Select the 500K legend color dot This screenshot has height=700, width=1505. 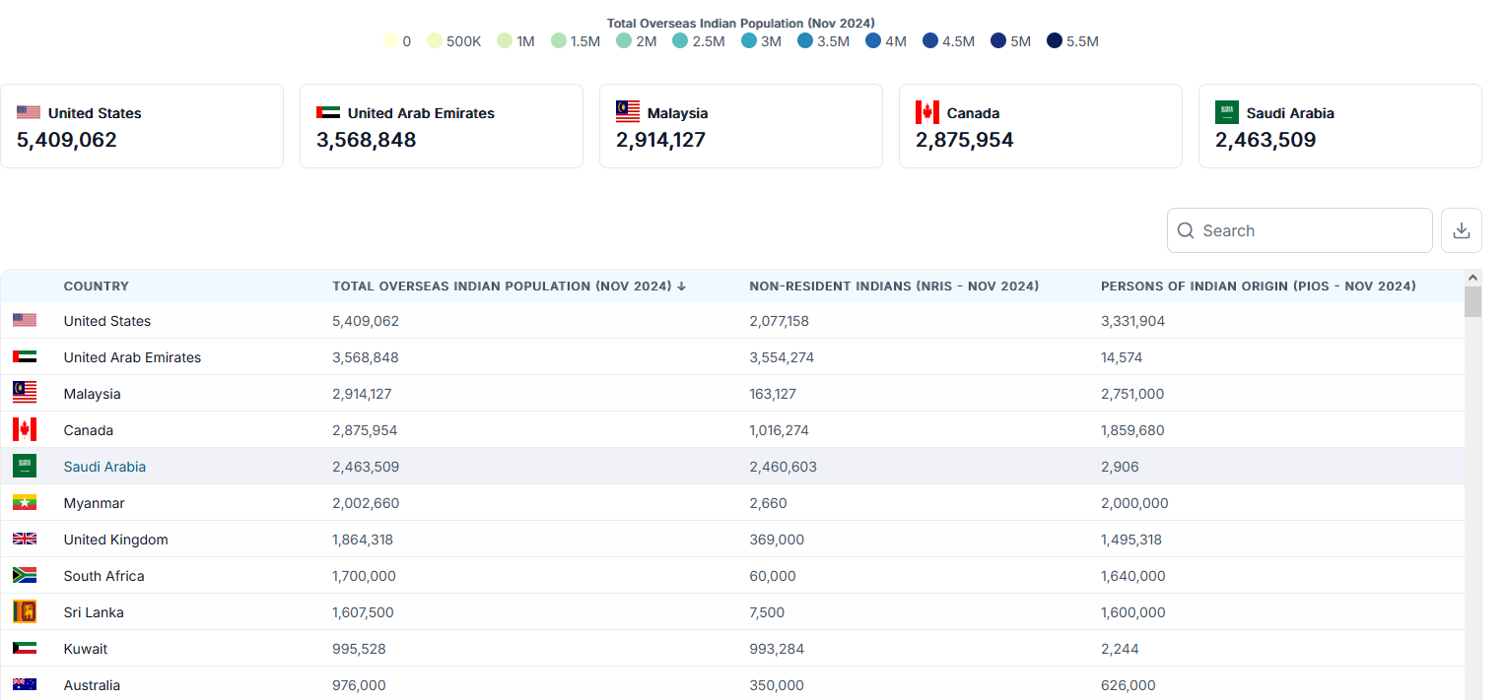click(x=435, y=41)
